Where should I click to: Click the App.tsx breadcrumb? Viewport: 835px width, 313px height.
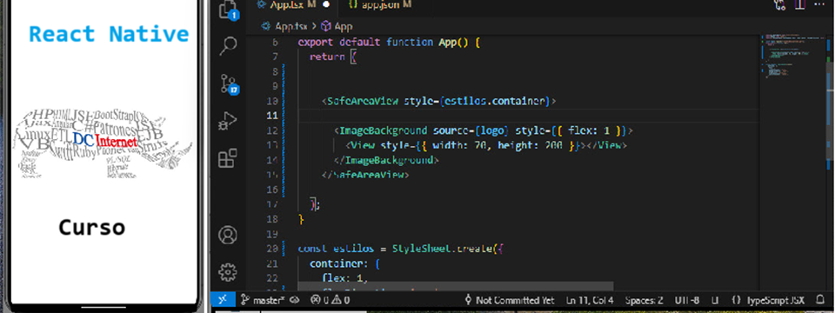click(284, 25)
